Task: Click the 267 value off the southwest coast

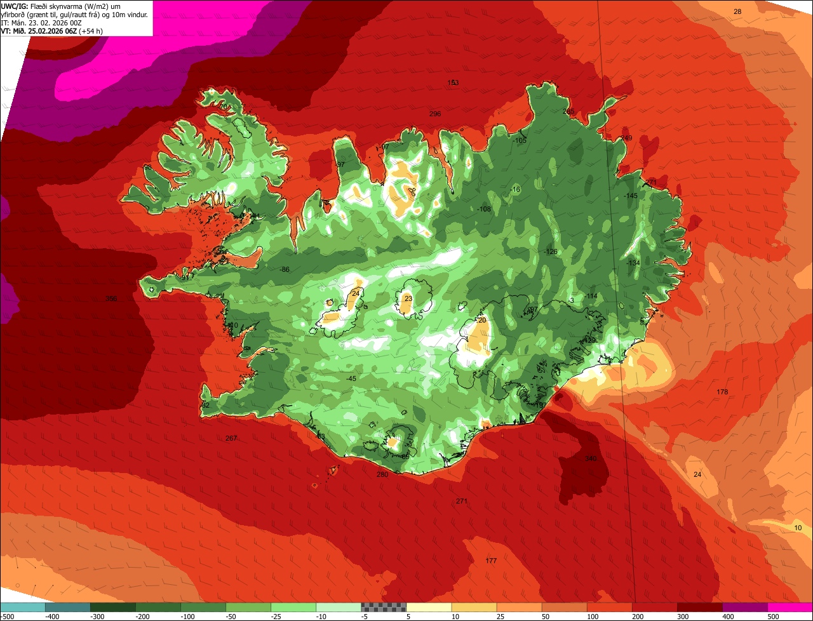Action: click(231, 439)
